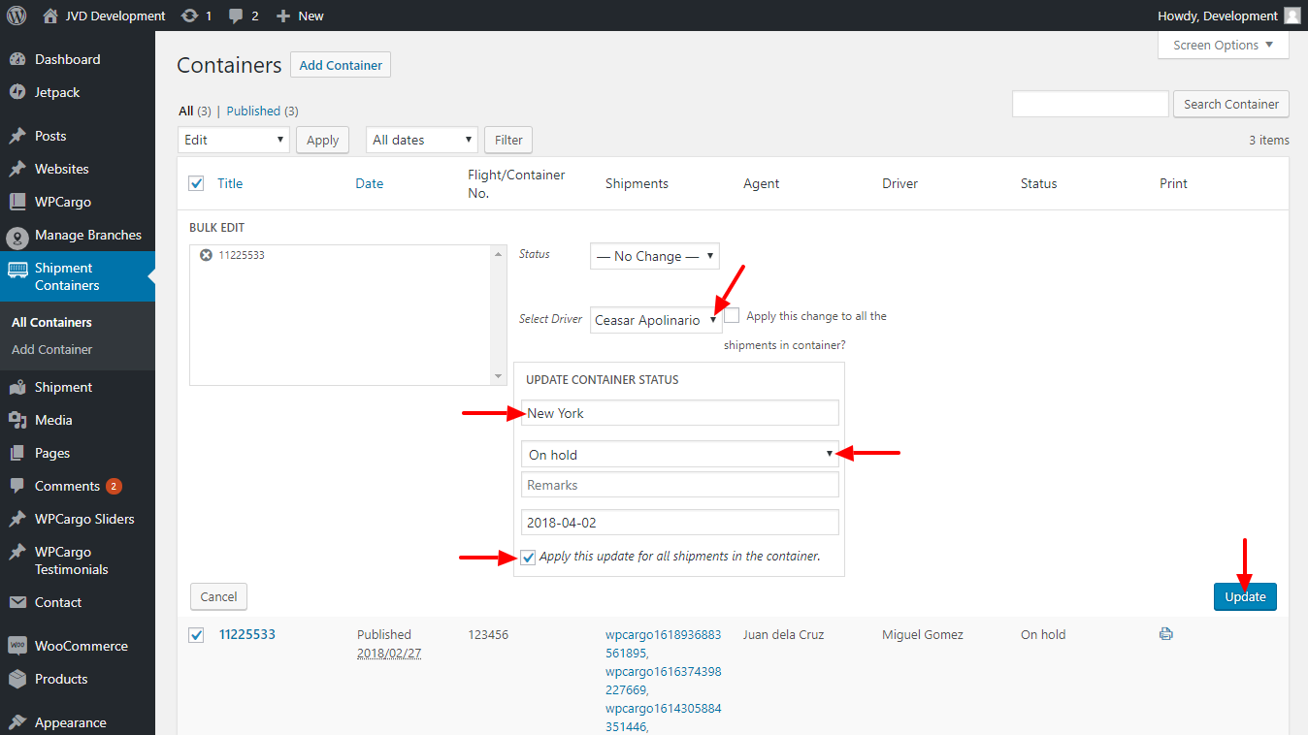Image resolution: width=1308 pixels, height=735 pixels.
Task: Open the On hold status dropdown
Action: (679, 454)
